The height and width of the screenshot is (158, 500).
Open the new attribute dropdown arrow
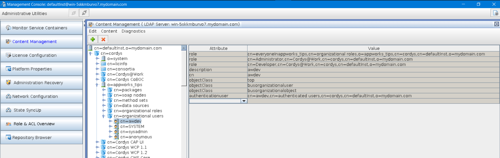[x=244, y=101]
